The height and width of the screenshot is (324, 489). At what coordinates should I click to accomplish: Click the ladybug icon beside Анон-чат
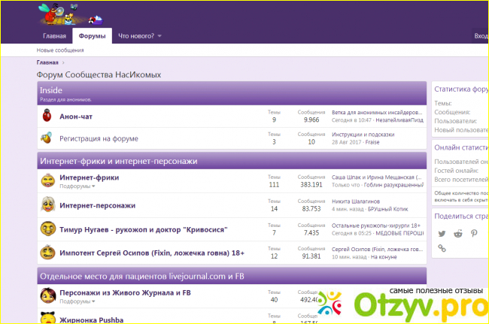point(47,116)
